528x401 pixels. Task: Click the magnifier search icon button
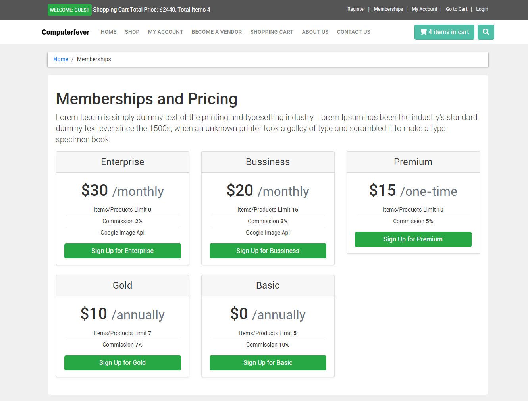pos(486,32)
